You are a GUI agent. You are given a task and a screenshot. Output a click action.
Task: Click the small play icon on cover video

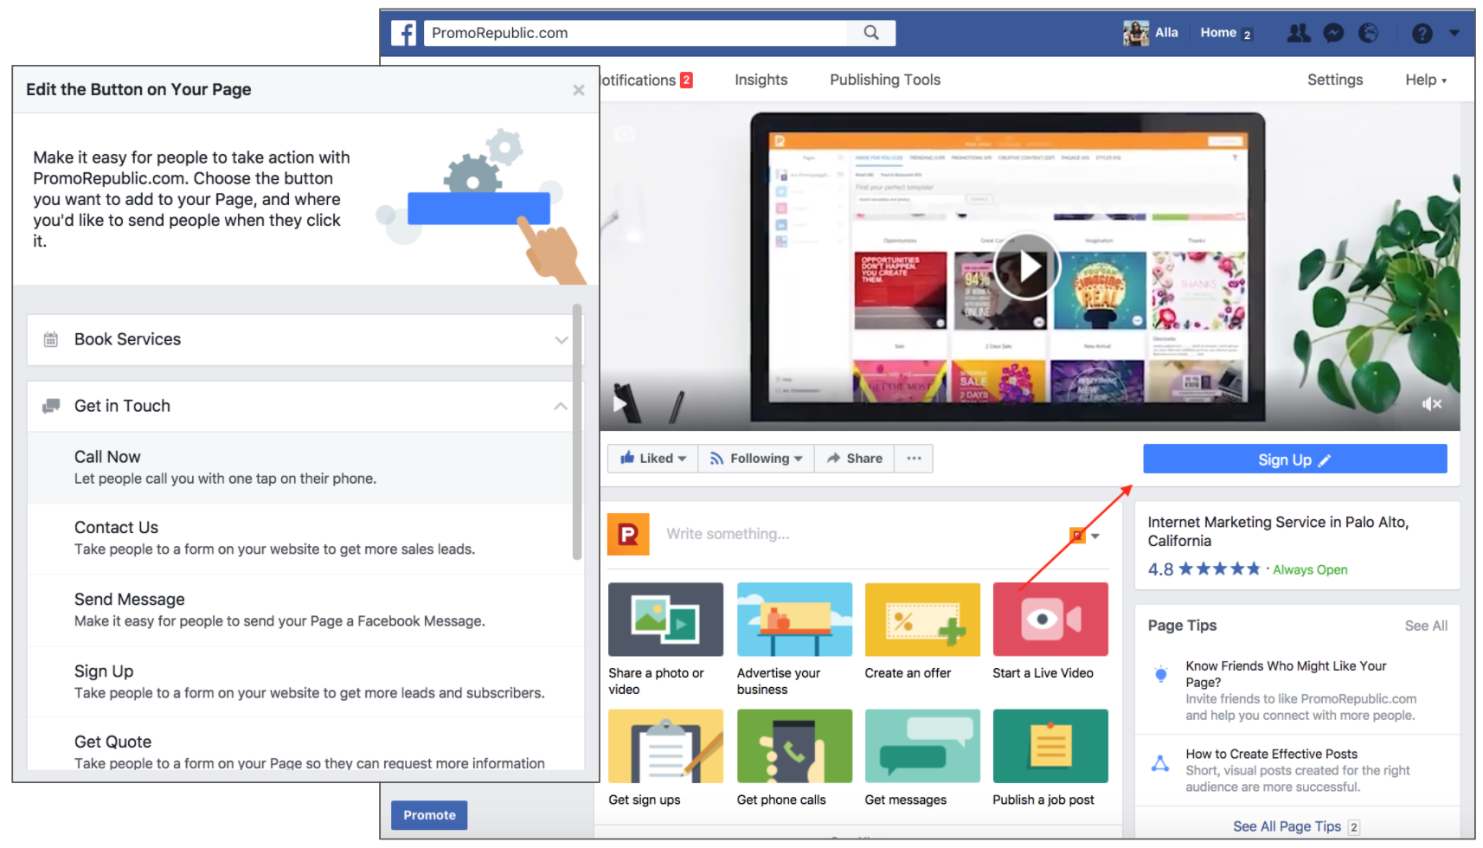620,403
